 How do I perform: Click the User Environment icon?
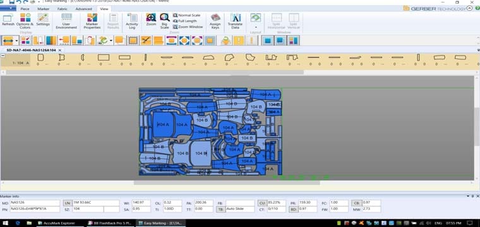(66, 21)
